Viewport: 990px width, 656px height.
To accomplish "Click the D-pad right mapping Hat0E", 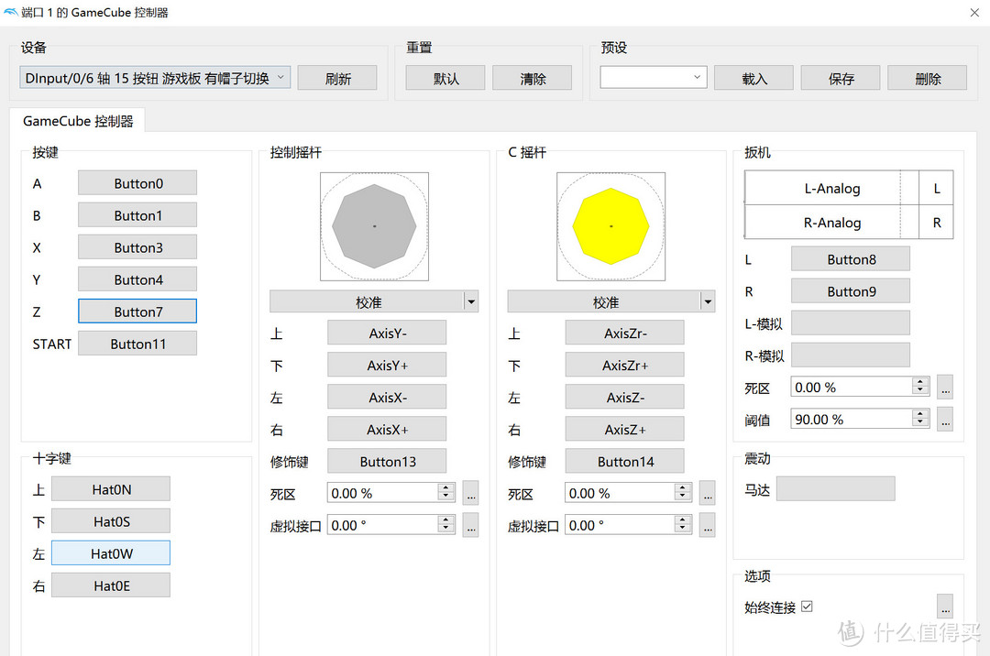I will (111, 585).
